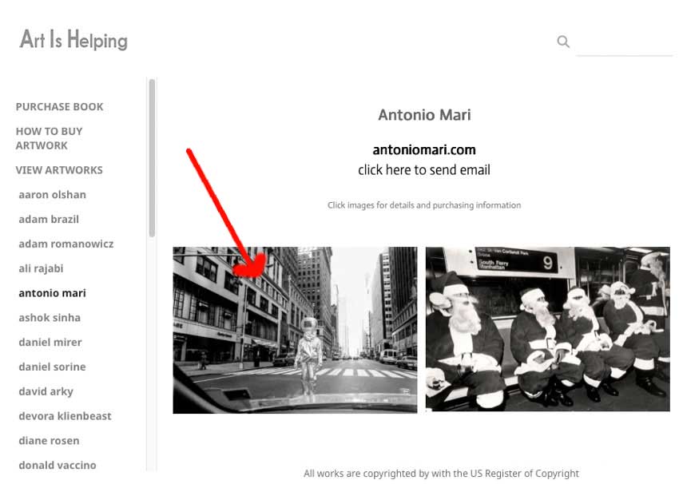Select View Artworks in sidebar

(59, 170)
